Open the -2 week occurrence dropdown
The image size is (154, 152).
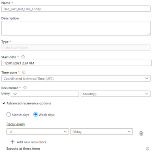point(38,132)
